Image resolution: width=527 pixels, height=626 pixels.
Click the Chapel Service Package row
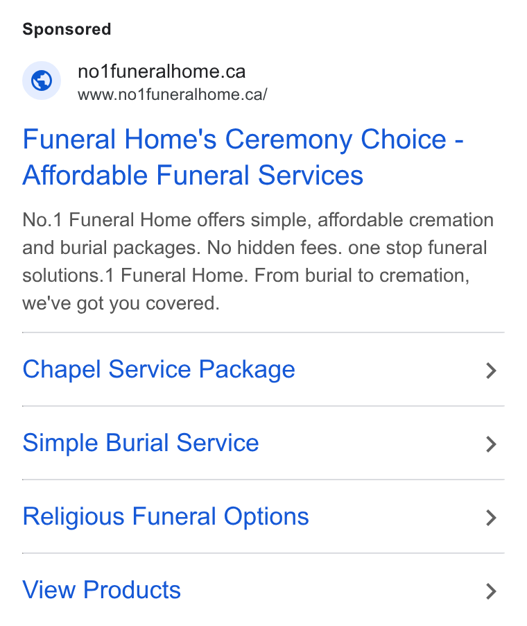coord(263,369)
